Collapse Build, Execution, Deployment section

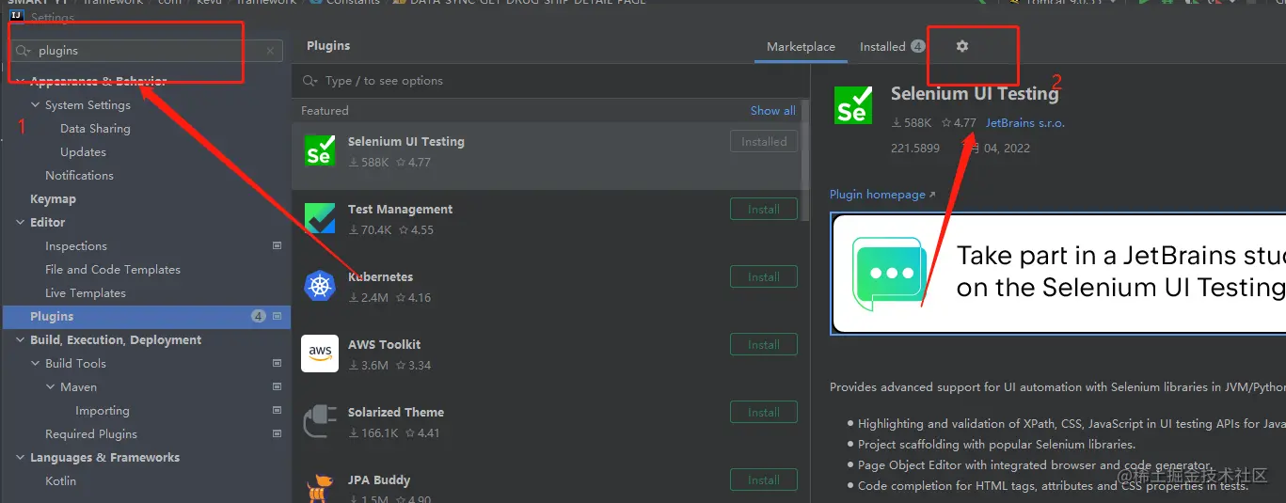tap(21, 340)
